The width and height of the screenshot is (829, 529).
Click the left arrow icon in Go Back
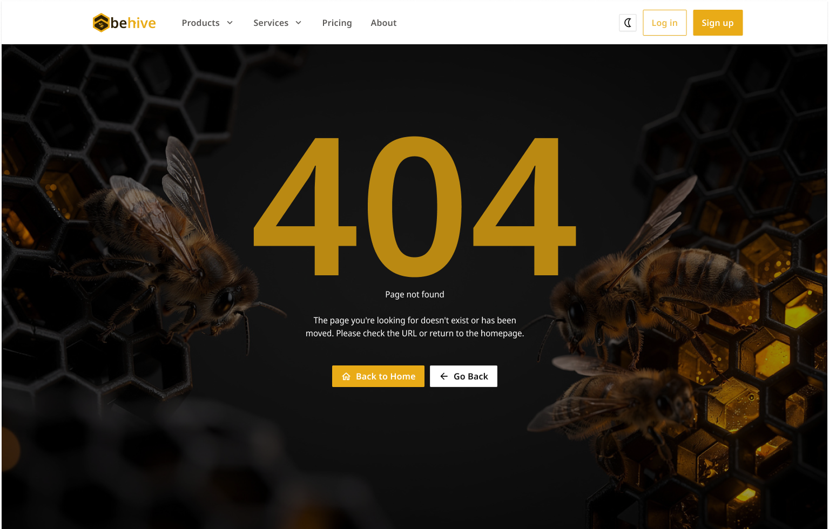444,376
